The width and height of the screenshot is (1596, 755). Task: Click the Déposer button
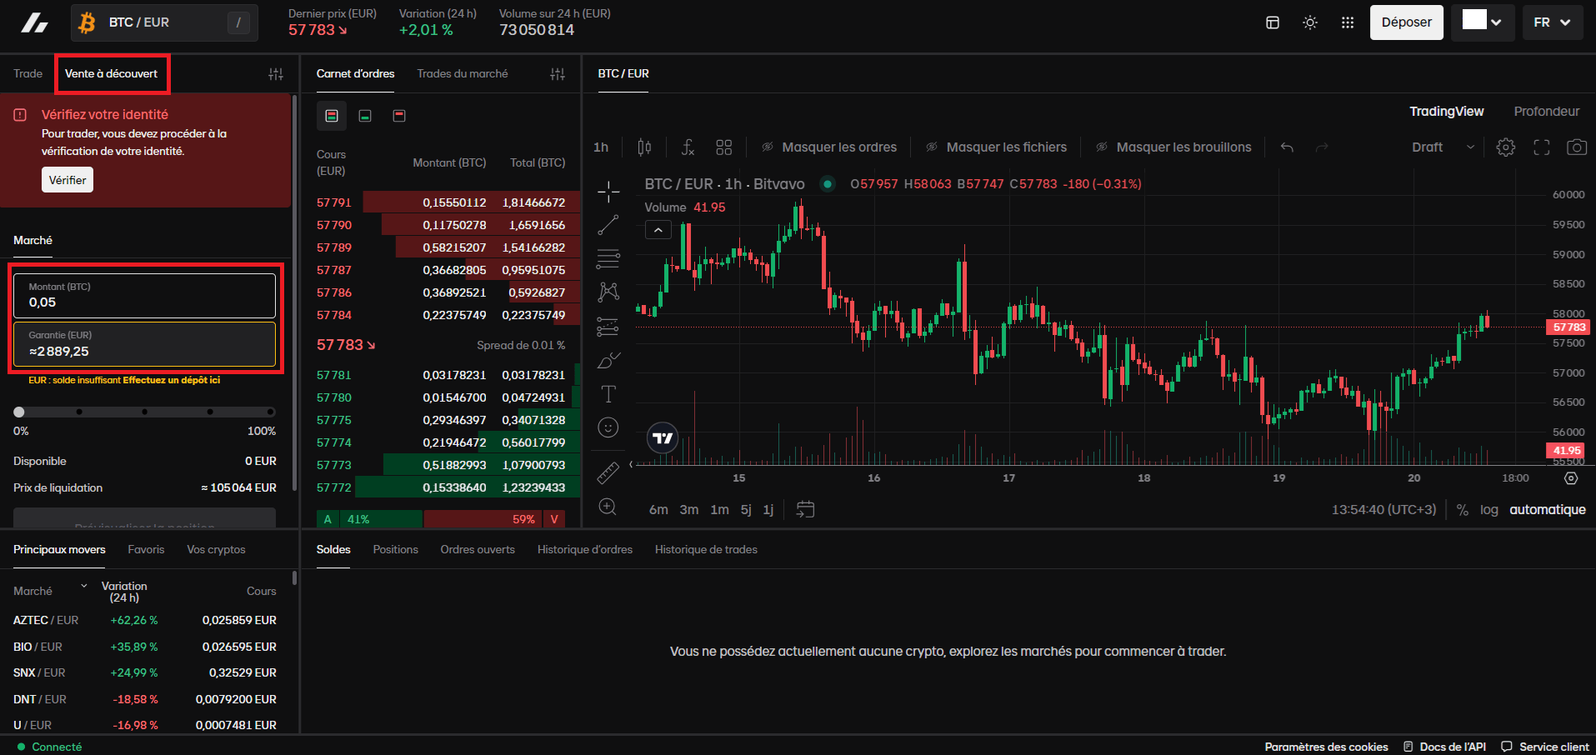[1406, 22]
